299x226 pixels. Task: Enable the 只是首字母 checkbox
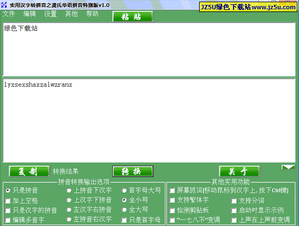(141, 220)
